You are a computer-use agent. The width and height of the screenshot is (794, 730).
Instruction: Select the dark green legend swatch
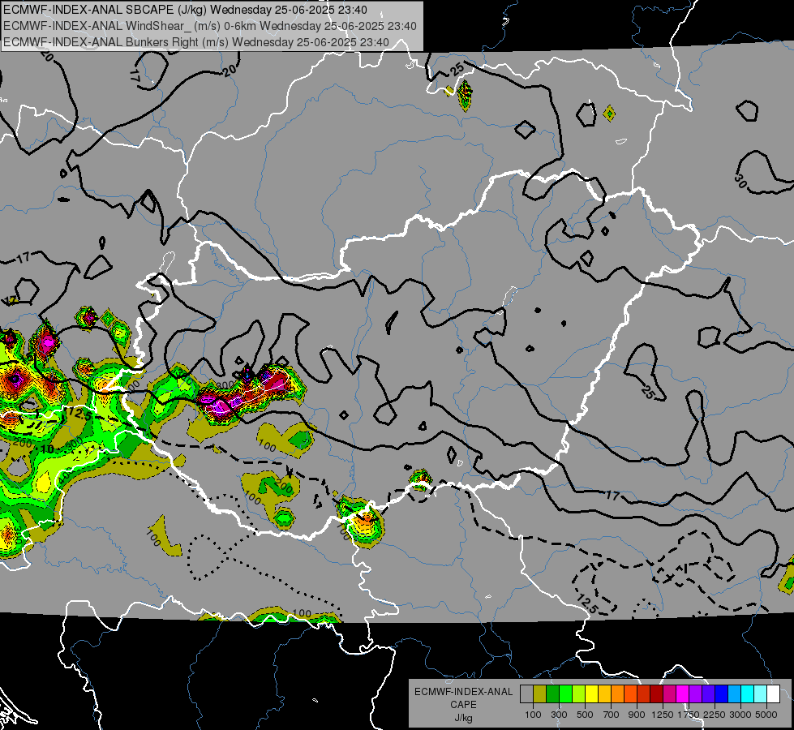coord(552,693)
